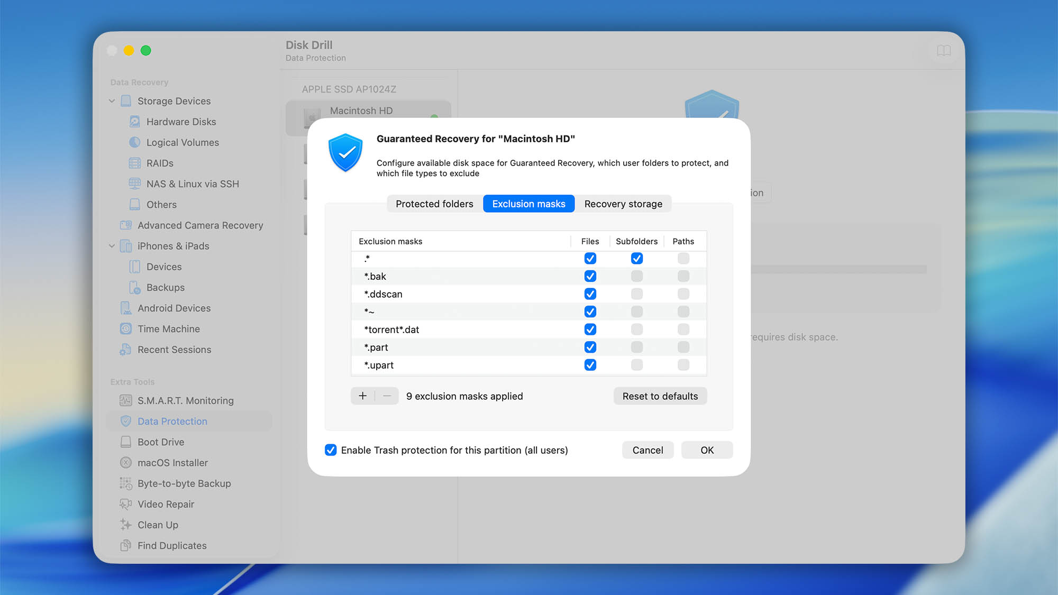Click the Storage Devices drive icon
This screenshot has height=595, width=1058.
pyautogui.click(x=126, y=101)
